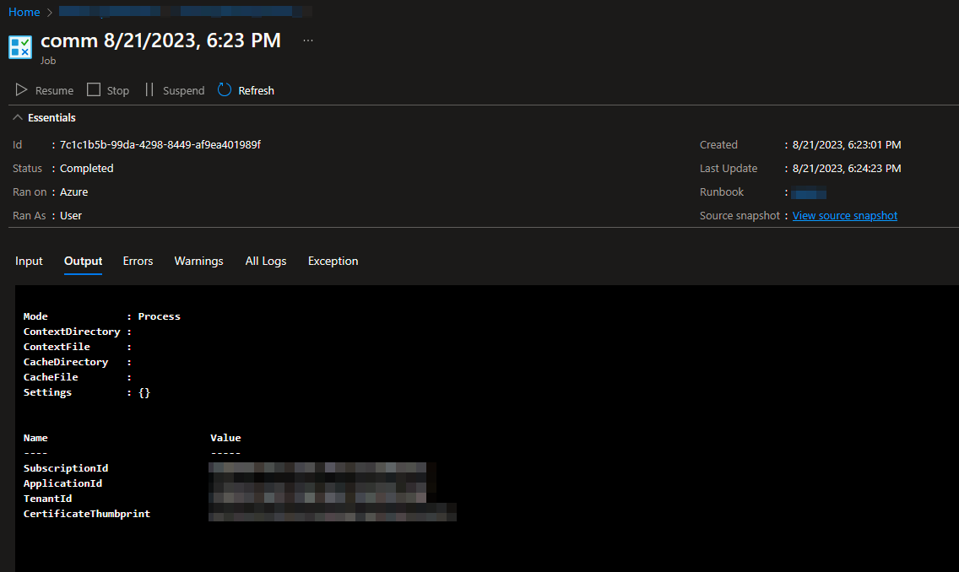Click the Completed status value
The height and width of the screenshot is (572, 959).
86,169
